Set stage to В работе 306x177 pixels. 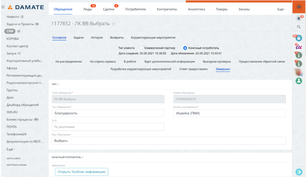click(130, 61)
